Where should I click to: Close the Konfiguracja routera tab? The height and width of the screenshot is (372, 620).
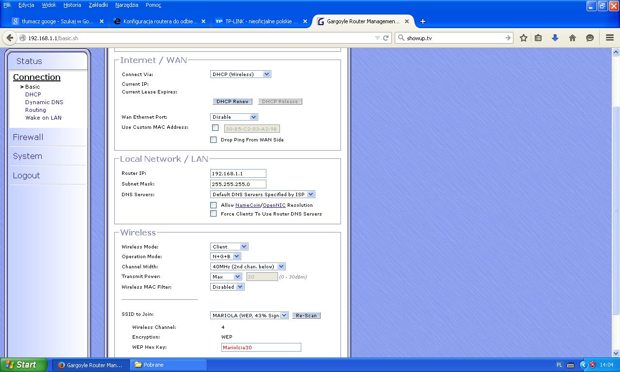[203, 21]
